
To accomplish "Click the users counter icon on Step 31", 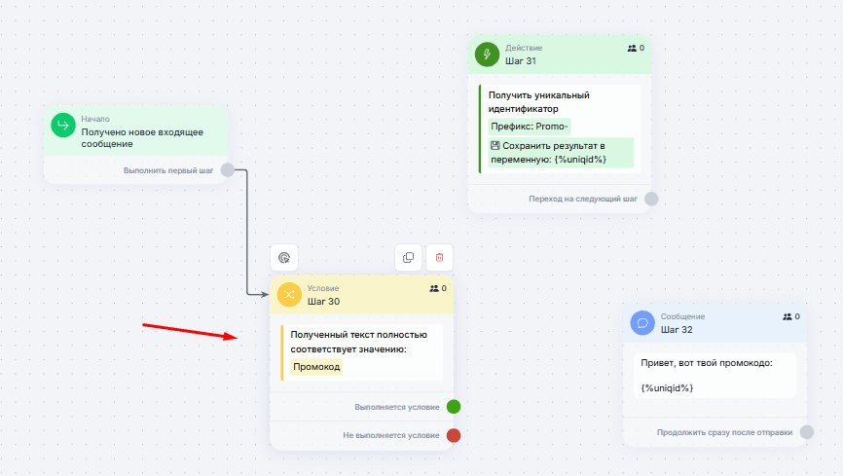I will [632, 48].
